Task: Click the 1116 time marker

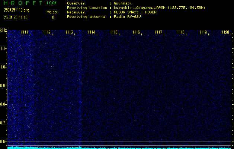Action: [x=136, y=32]
